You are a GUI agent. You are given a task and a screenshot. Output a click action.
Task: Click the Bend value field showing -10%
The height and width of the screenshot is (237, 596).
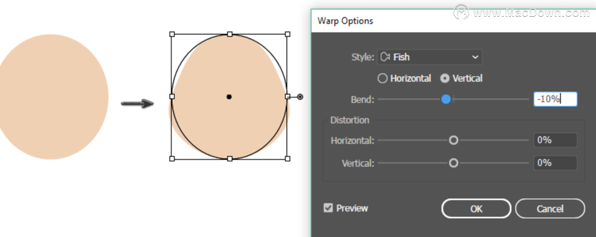(x=555, y=99)
